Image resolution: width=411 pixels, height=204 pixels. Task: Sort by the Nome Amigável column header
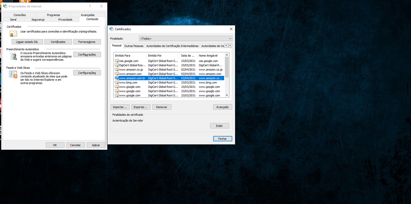(x=211, y=56)
